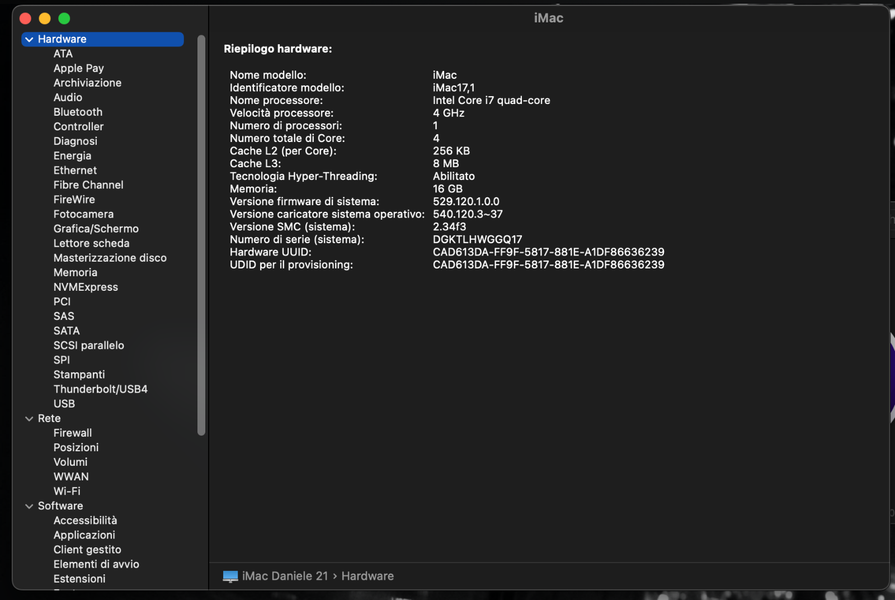Image resolution: width=895 pixels, height=600 pixels.
Task: Select the Hardware category row
Action: 102,39
